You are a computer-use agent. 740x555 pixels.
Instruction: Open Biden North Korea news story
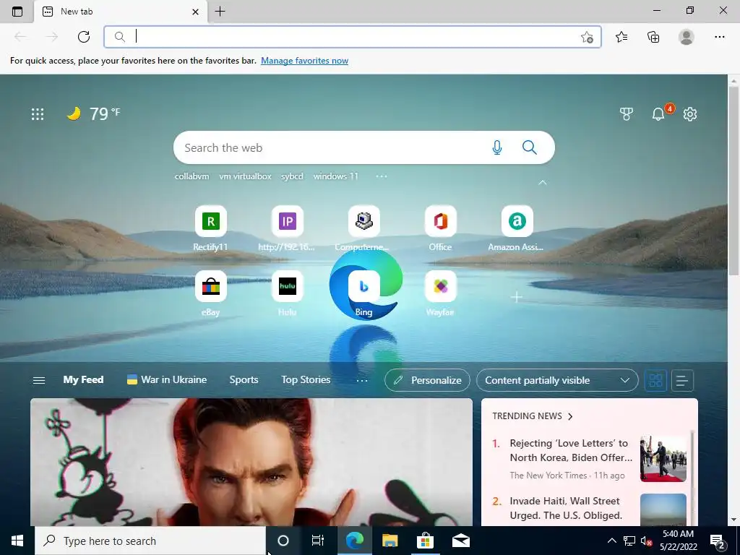571,450
